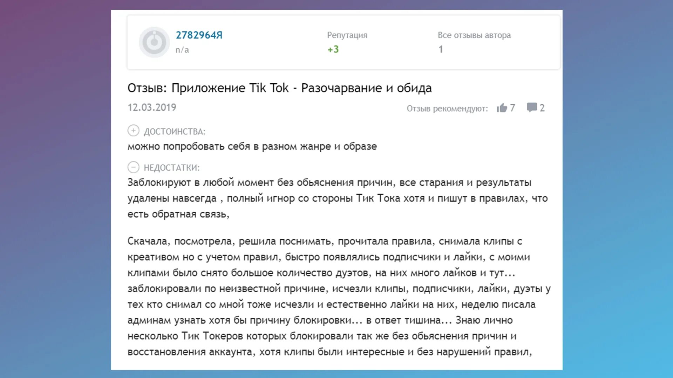Click the Отзыв рекомендуют label

click(447, 108)
